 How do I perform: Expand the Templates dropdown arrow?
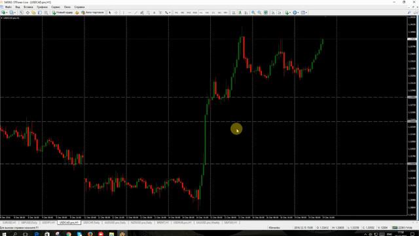(x=306, y=12)
